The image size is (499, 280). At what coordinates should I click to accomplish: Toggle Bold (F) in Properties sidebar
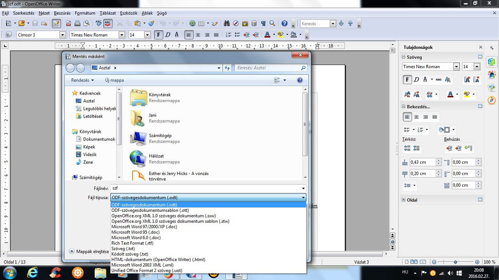407,80
